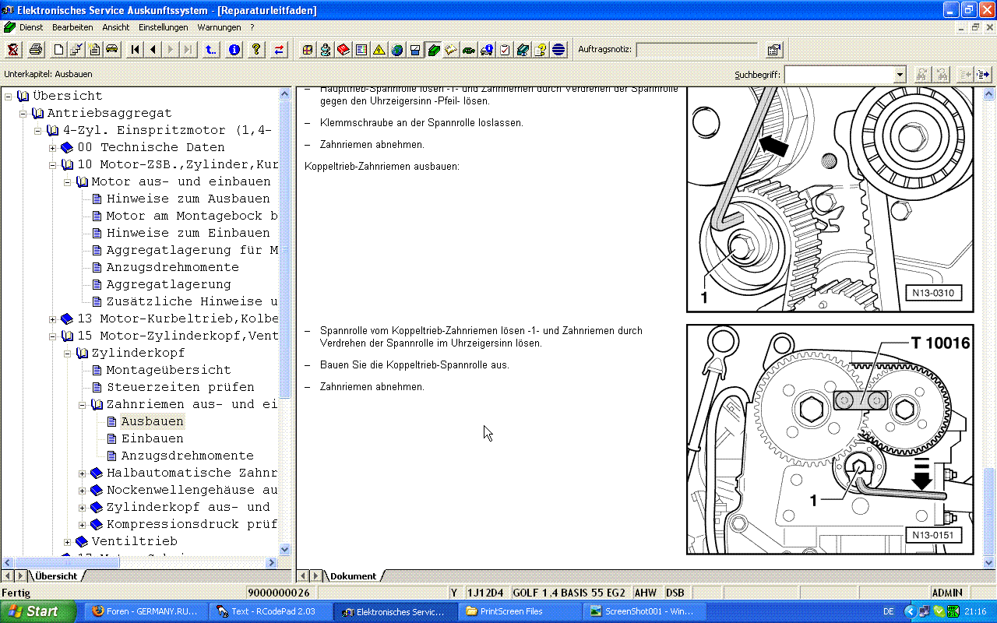Select 'Aggregatlagerung' tree entry
This screenshot has height=623, width=997.
(168, 284)
